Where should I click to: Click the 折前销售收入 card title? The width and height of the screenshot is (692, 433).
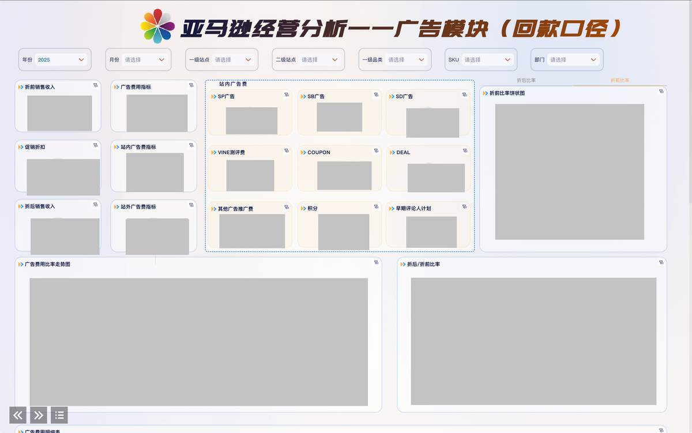coord(40,87)
